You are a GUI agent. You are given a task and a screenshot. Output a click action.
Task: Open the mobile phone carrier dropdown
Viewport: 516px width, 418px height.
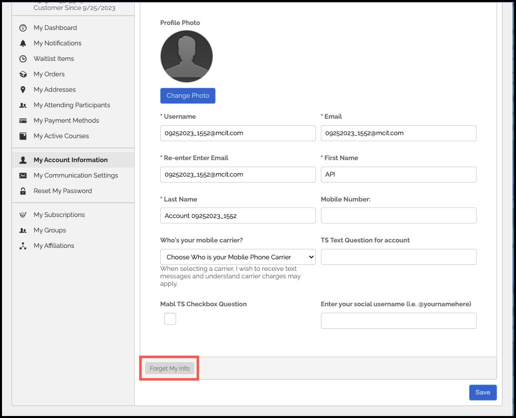coord(238,257)
